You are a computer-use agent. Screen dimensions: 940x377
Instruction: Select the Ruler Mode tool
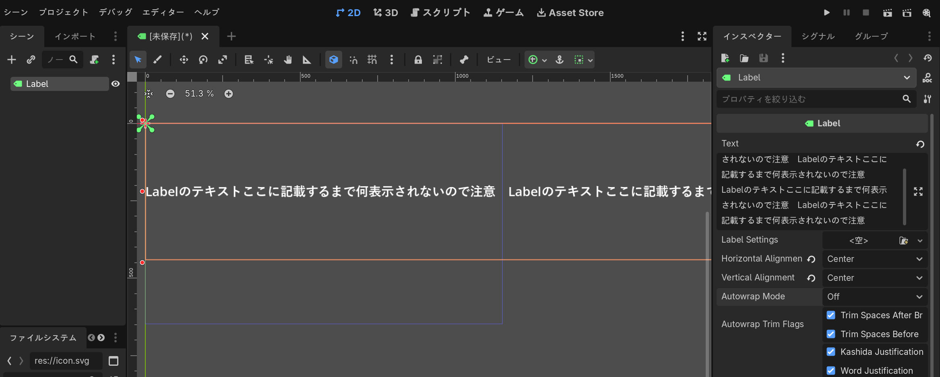[307, 60]
